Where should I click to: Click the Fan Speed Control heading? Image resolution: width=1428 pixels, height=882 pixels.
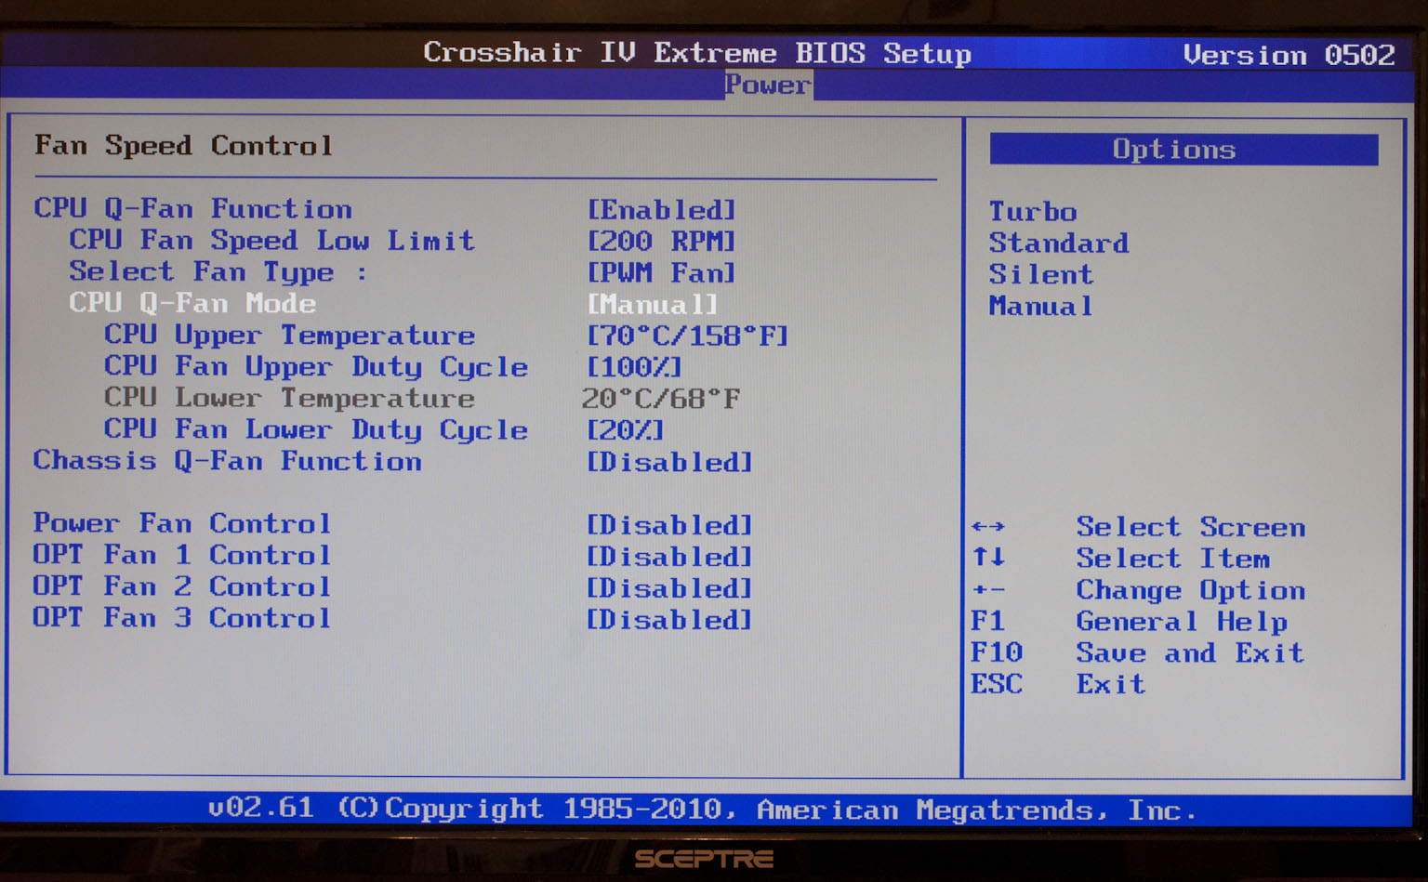(x=183, y=146)
